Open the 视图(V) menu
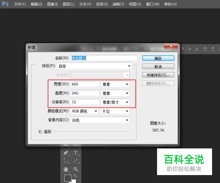Viewport: 220px width, 183px height. 135,4
